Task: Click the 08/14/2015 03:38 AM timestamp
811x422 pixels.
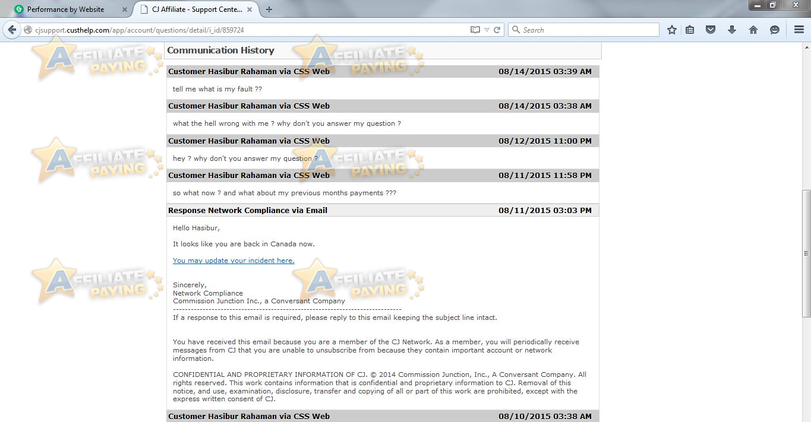Action: (x=545, y=106)
